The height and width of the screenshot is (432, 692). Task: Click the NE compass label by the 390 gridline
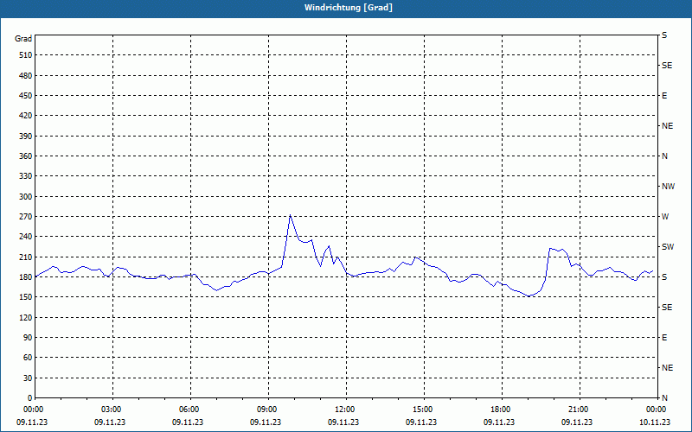pos(667,126)
